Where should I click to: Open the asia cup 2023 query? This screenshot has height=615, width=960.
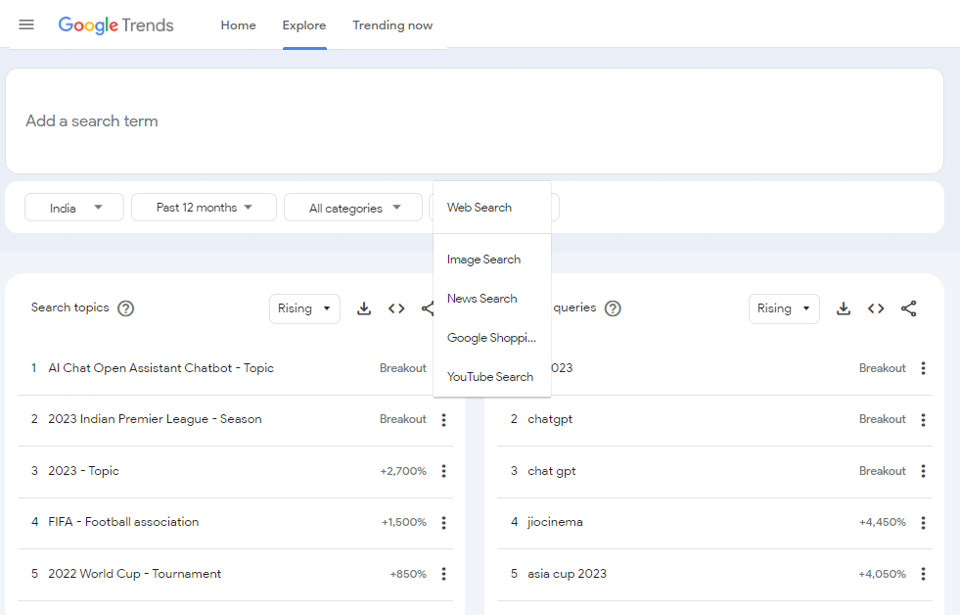(567, 574)
